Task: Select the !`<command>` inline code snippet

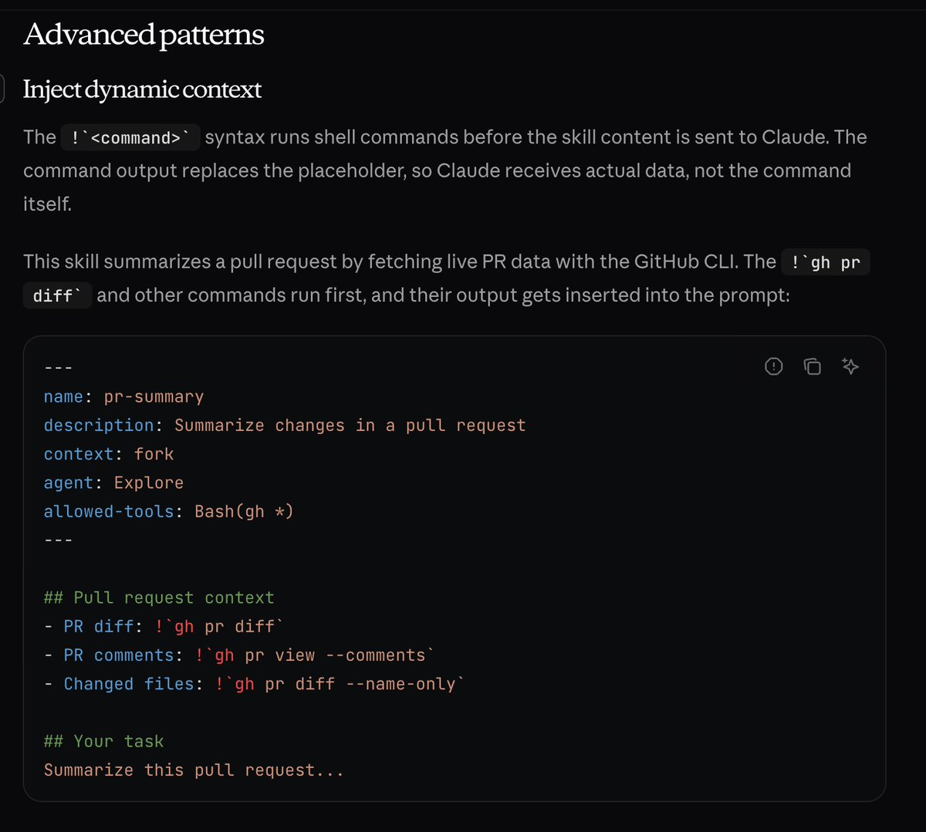Action: tap(130, 138)
